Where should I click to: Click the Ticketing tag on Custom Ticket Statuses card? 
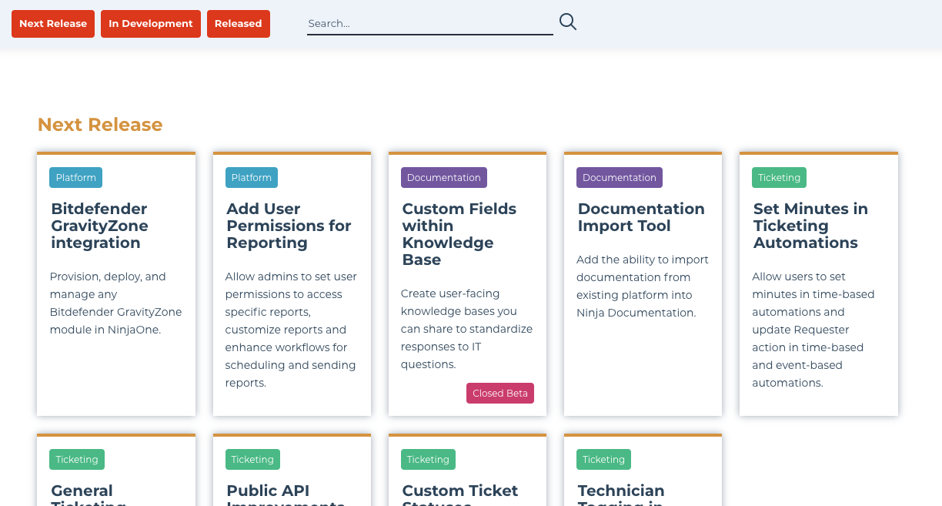428,459
